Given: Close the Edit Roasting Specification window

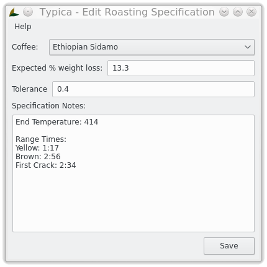Looking at the screenshot, I should 251,12.
